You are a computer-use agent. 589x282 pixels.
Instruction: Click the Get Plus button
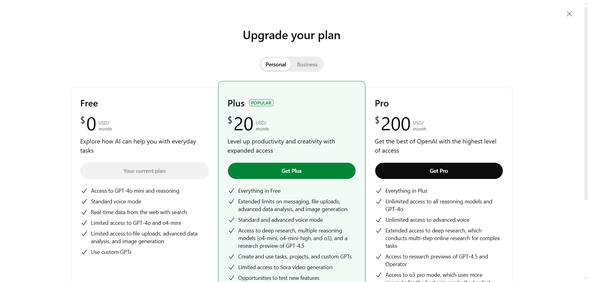pos(291,171)
